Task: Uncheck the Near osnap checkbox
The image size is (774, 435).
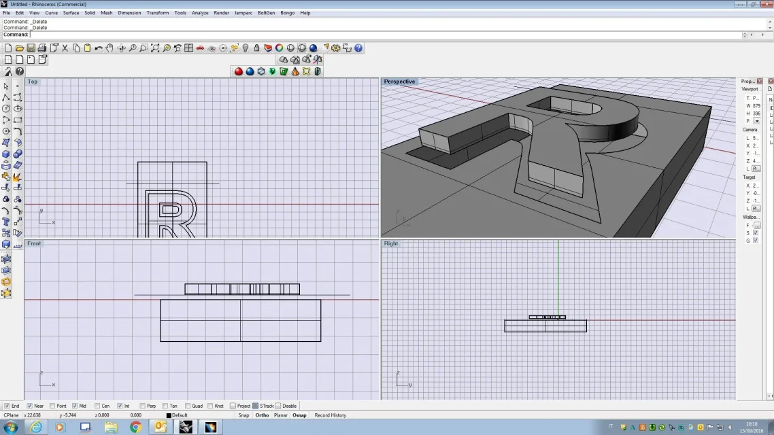Action: (x=29, y=406)
